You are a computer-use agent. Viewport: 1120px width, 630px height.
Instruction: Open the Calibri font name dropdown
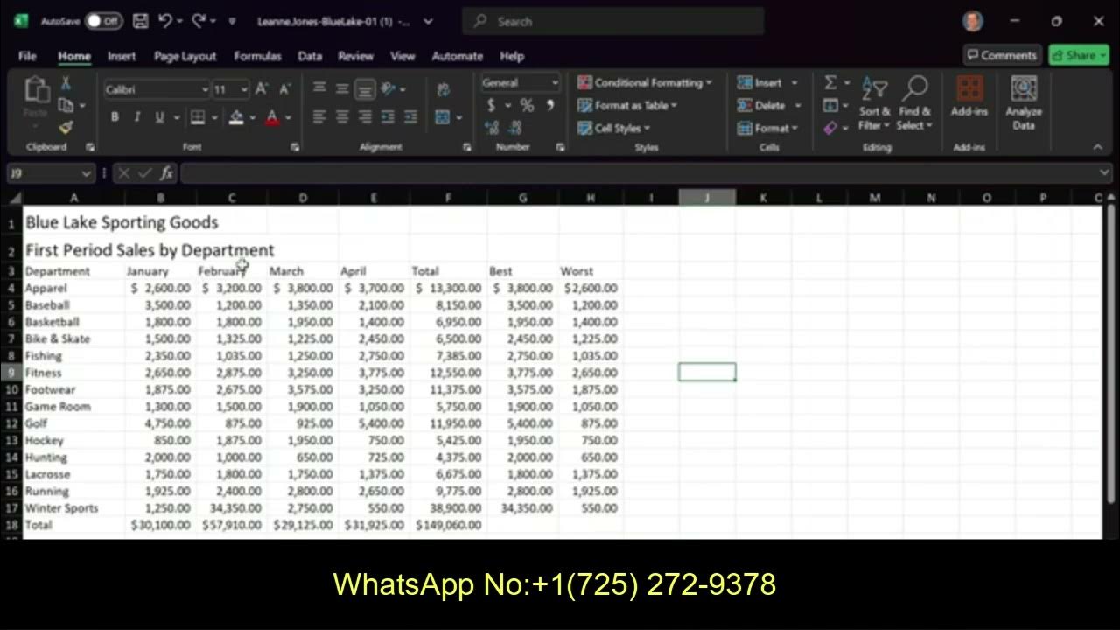[204, 89]
